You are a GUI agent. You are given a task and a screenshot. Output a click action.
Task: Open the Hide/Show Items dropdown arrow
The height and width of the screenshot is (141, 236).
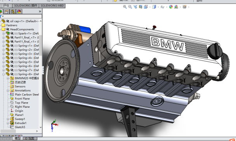coord(167,7)
